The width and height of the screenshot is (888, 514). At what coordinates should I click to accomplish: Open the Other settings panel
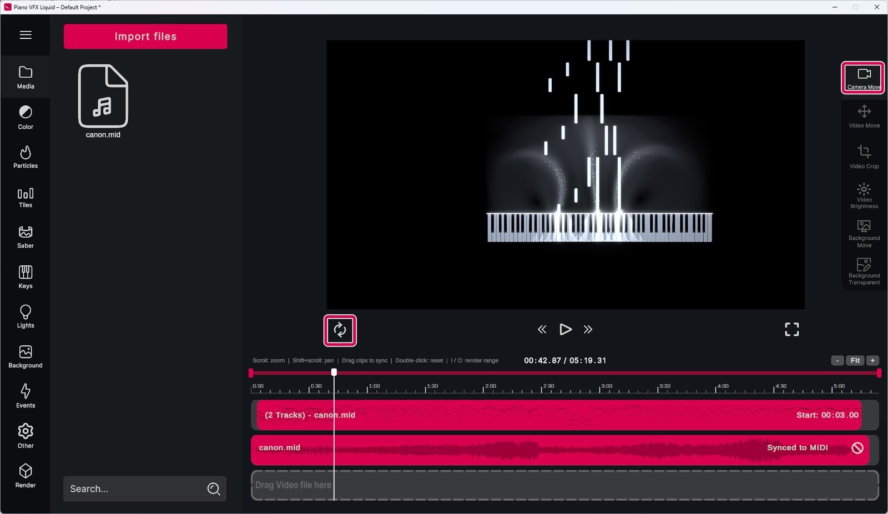coord(26,436)
